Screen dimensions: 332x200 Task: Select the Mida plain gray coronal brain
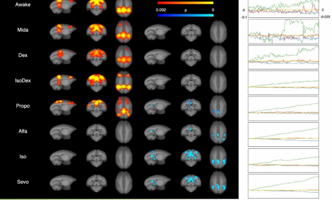[x=191, y=32]
